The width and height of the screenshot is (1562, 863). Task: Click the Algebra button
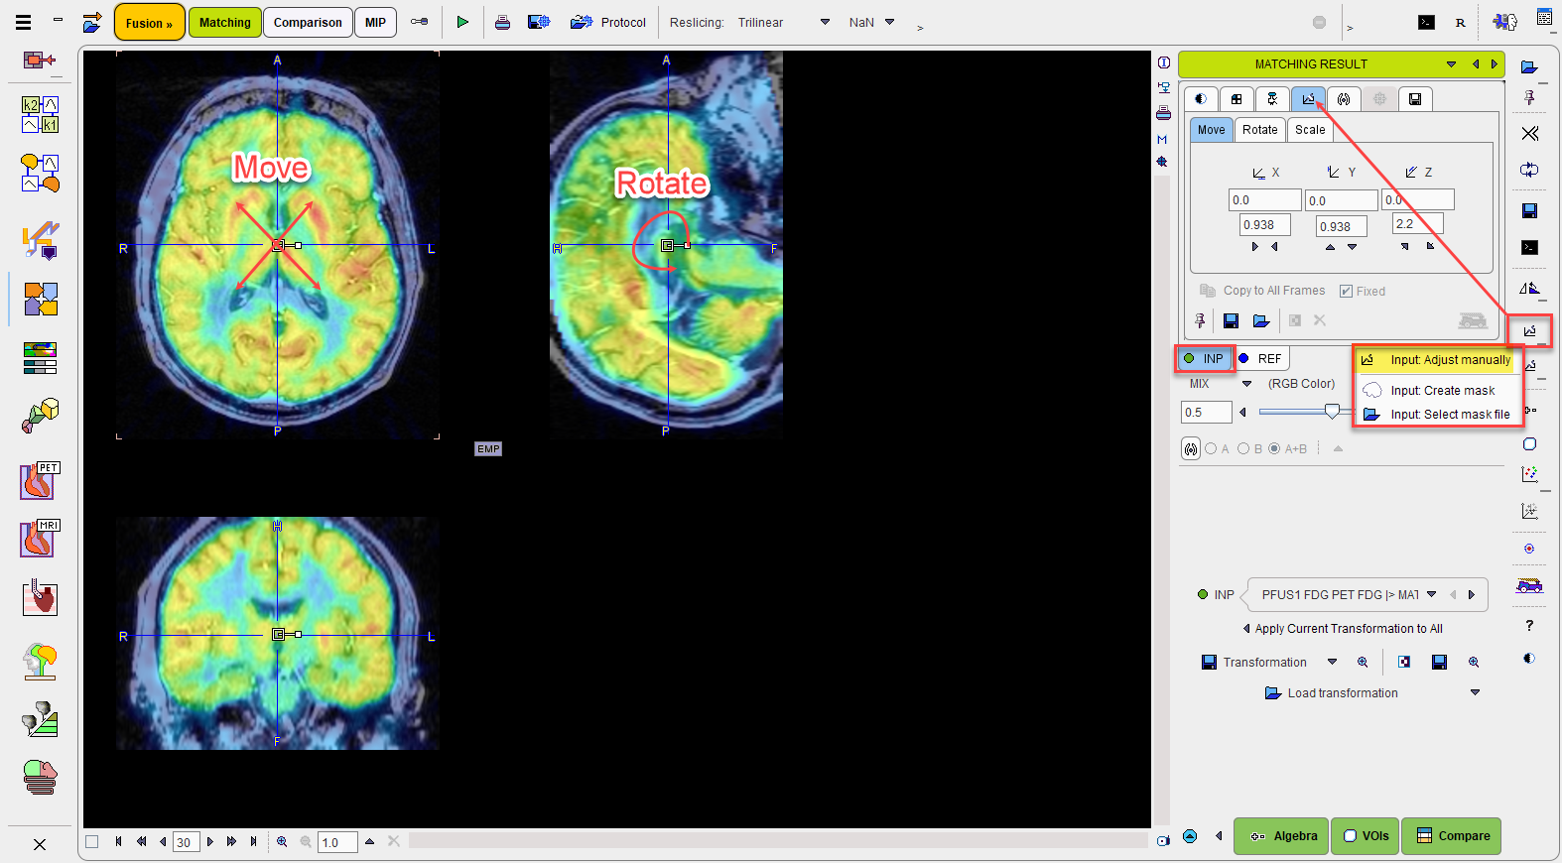(1282, 835)
